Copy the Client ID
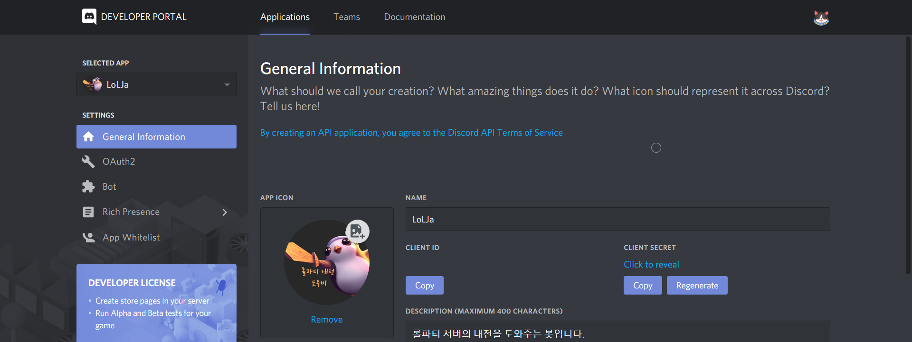This screenshot has height=342, width=912. click(x=425, y=286)
